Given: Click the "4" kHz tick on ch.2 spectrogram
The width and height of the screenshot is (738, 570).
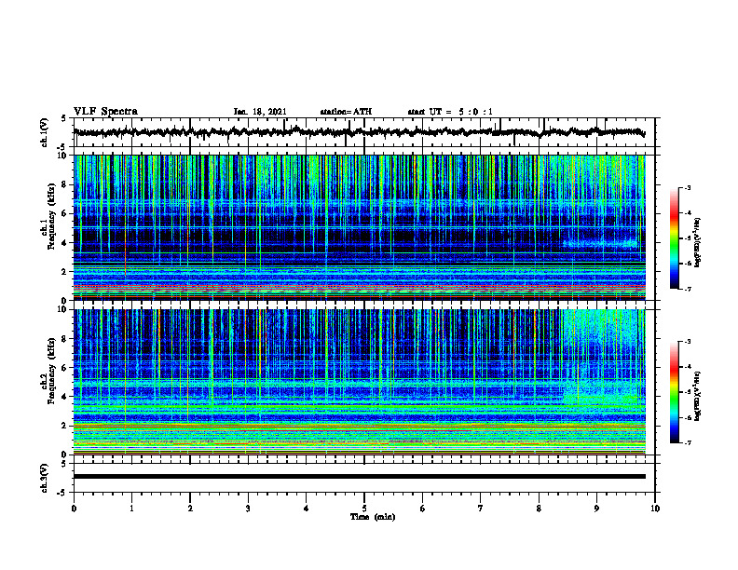Looking at the screenshot, I should [65, 397].
